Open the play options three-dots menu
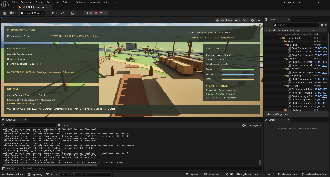Image resolution: width=330 pixels, height=177 pixels. 106,13
